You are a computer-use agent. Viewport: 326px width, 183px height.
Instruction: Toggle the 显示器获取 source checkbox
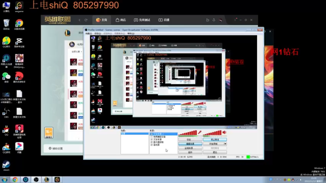coord(152,142)
